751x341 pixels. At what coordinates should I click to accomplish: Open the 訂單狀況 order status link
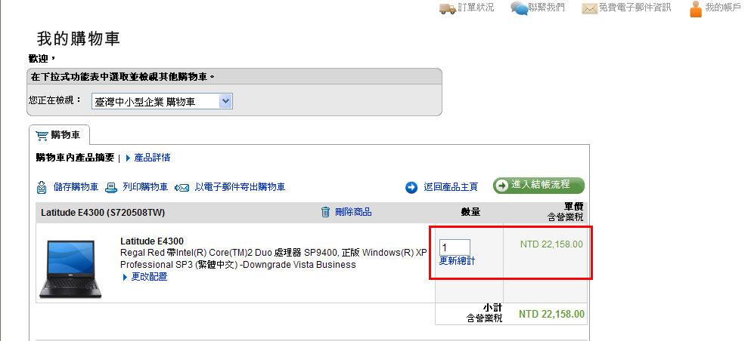(476, 8)
